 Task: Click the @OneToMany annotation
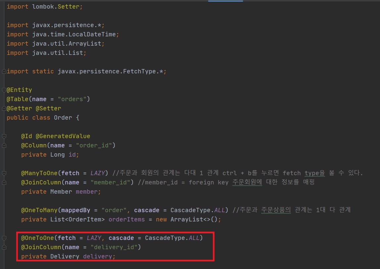point(39,210)
